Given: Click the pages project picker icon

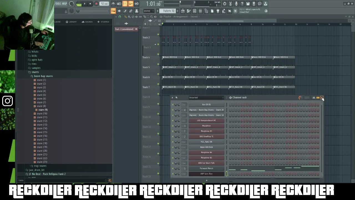Looking at the screenshot, I should pyautogui.click(x=212, y=11).
